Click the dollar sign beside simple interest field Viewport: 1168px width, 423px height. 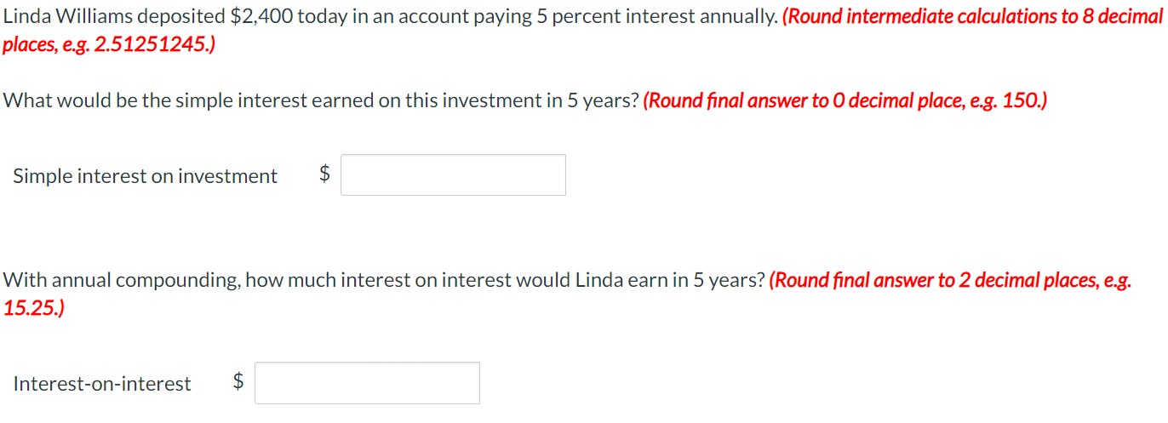click(324, 174)
